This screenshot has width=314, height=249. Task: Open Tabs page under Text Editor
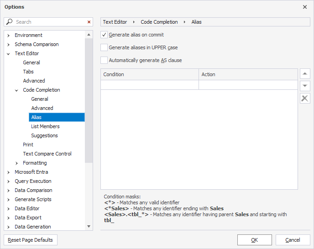(28, 72)
